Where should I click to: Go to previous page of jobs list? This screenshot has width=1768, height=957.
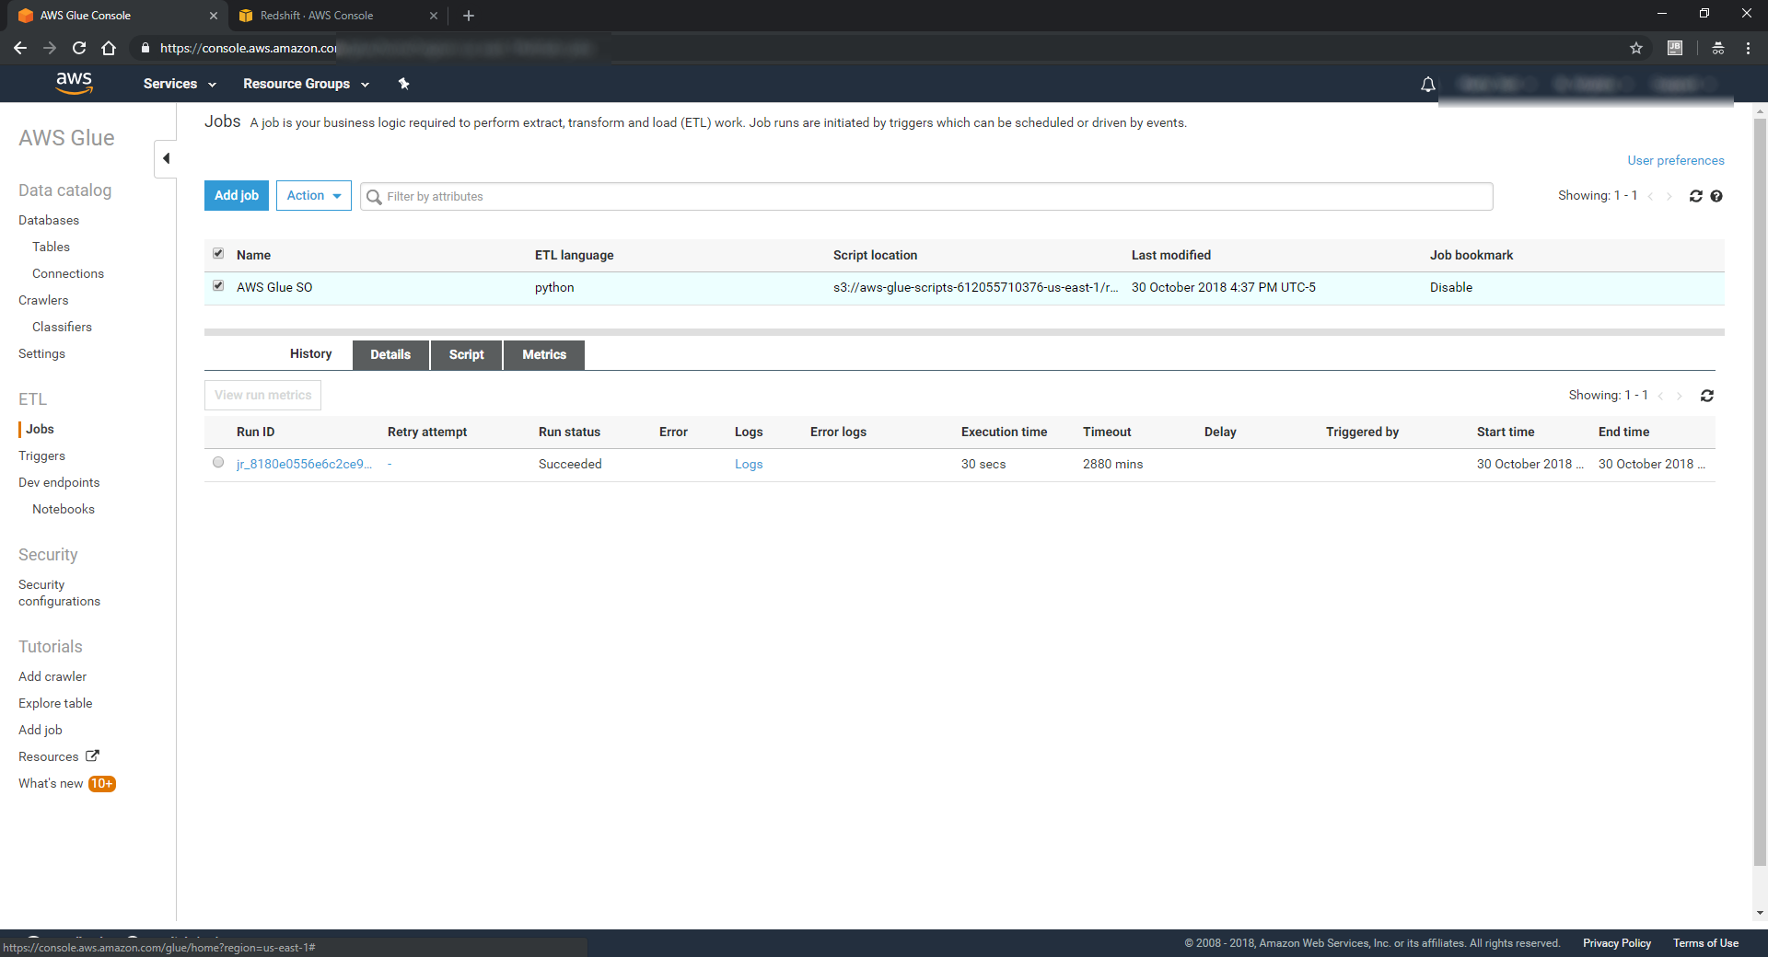click(x=1650, y=196)
